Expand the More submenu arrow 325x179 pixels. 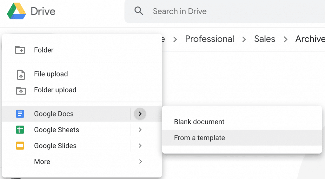pyautogui.click(x=140, y=162)
